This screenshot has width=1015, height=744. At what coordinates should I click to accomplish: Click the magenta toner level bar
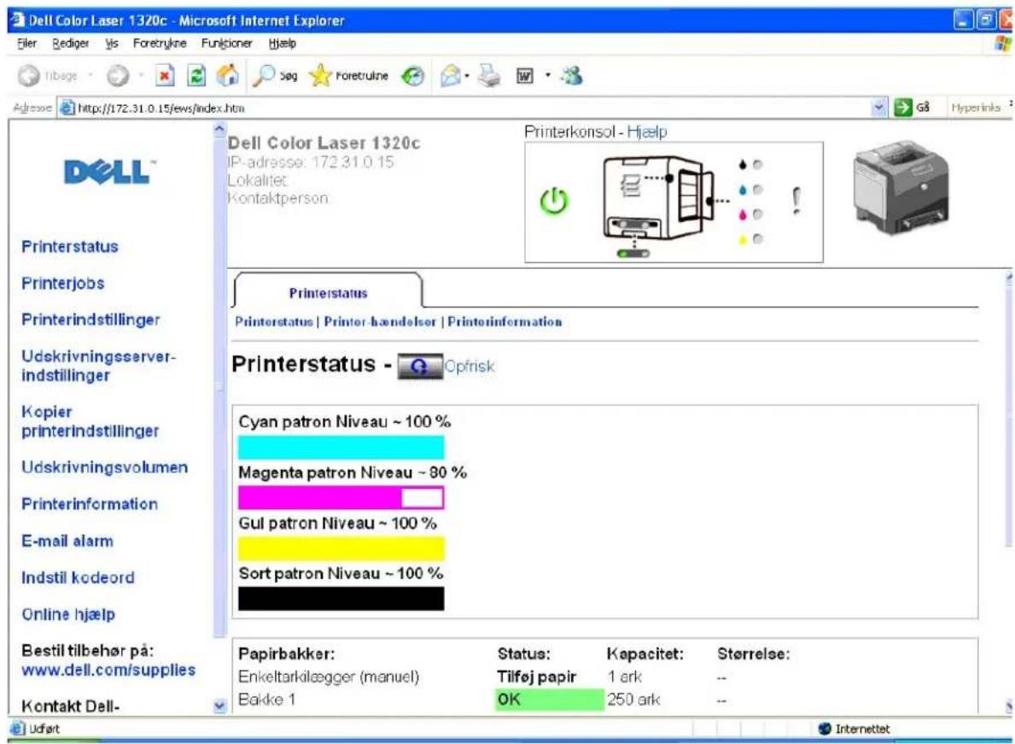[x=341, y=498]
